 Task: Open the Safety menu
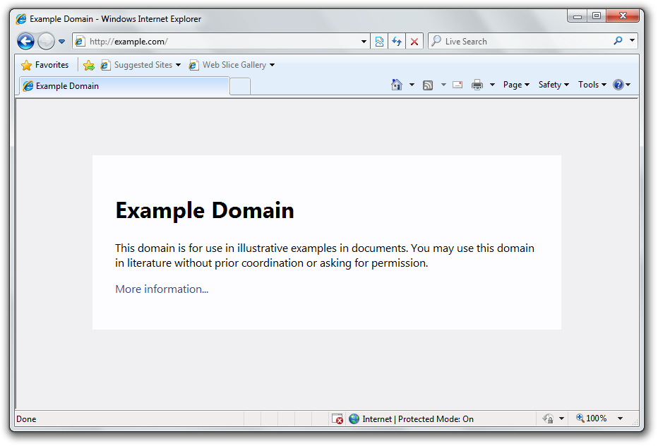554,85
